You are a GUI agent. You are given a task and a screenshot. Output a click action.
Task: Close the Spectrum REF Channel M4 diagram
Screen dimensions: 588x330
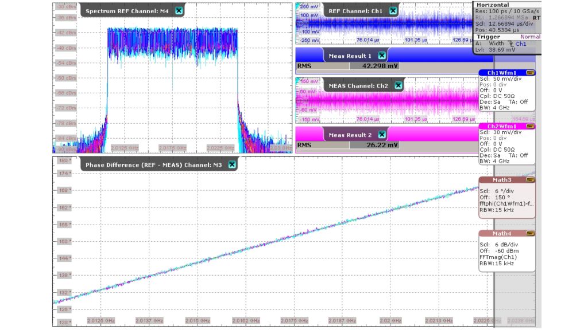point(179,11)
